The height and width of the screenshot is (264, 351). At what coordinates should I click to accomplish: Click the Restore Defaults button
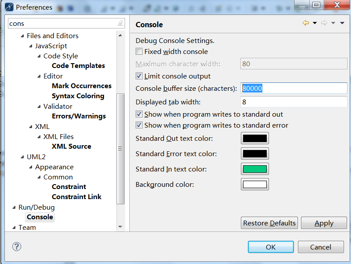coord(269,223)
